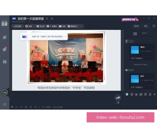The height and width of the screenshot is (125, 157).
Task: Expand the 多媒体 dropdown arrow
Action: click(x=50, y=26)
